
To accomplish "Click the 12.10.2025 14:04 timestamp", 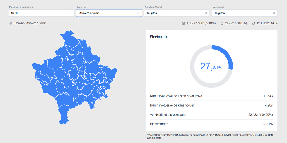I will (267, 23).
